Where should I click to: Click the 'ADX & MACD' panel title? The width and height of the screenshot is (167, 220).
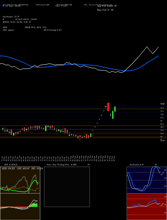point(11,165)
